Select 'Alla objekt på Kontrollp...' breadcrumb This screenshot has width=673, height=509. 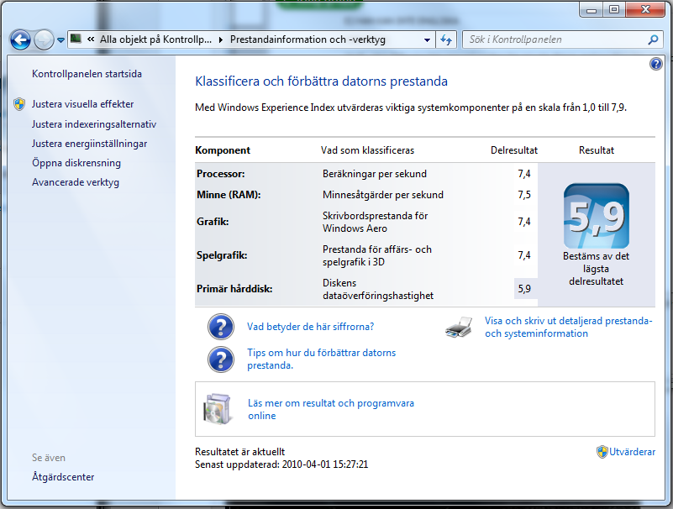[x=155, y=39]
